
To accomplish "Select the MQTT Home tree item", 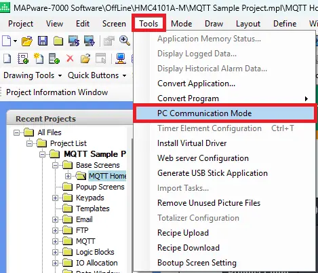I will (x=107, y=176).
